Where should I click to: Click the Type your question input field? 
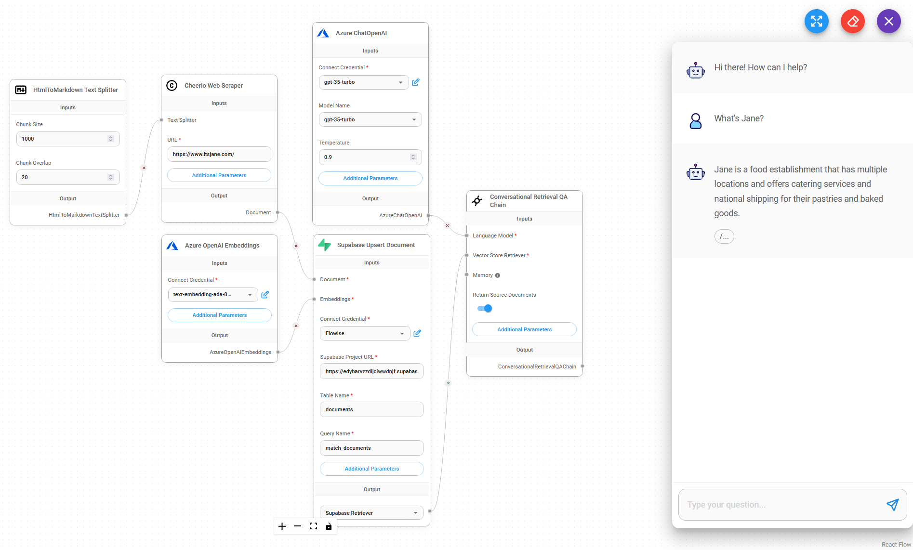pos(781,505)
